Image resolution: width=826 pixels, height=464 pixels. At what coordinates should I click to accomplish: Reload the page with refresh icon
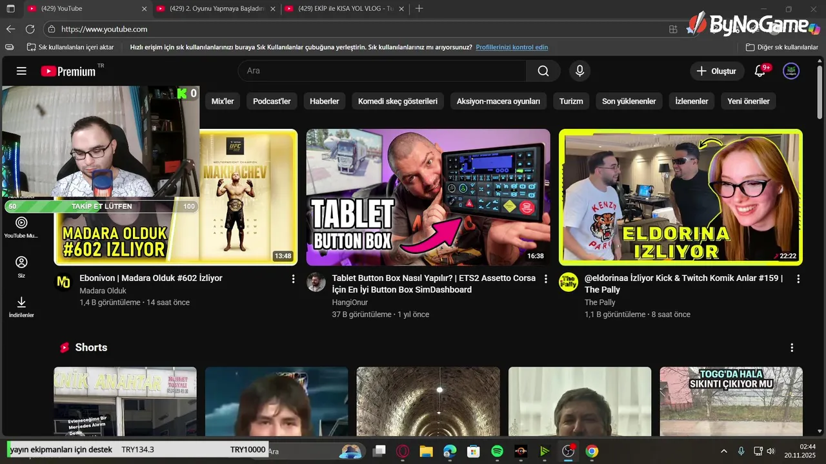coord(30,29)
